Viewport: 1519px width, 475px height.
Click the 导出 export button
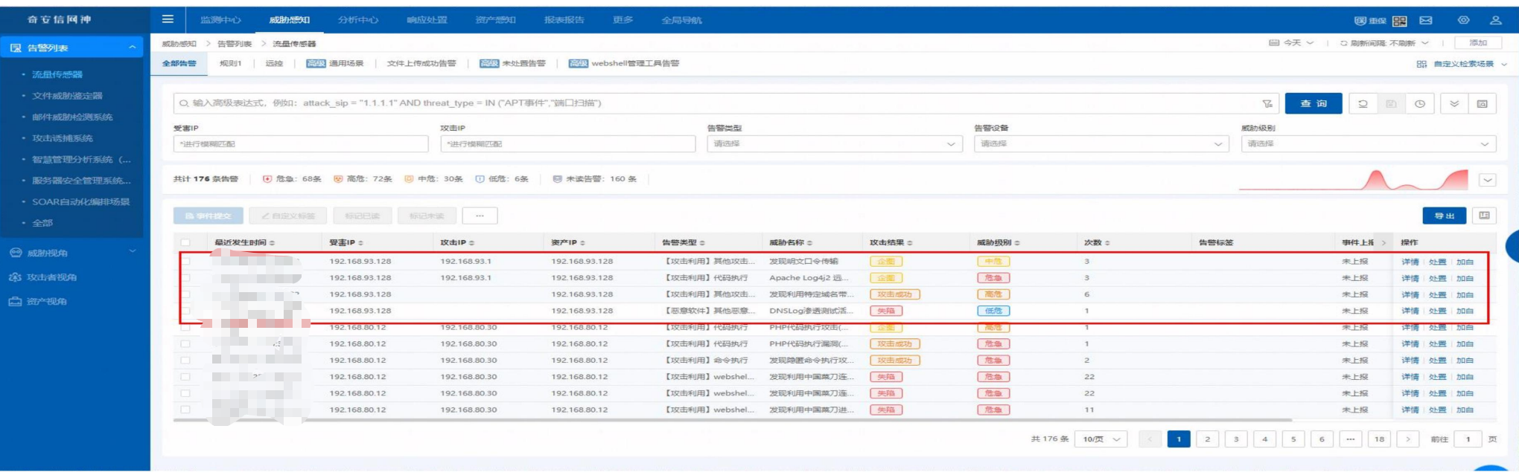[1445, 216]
